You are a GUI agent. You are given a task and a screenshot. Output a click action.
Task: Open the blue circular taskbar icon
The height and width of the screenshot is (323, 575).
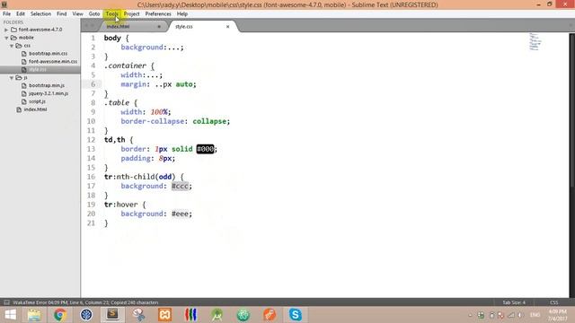[86, 315]
